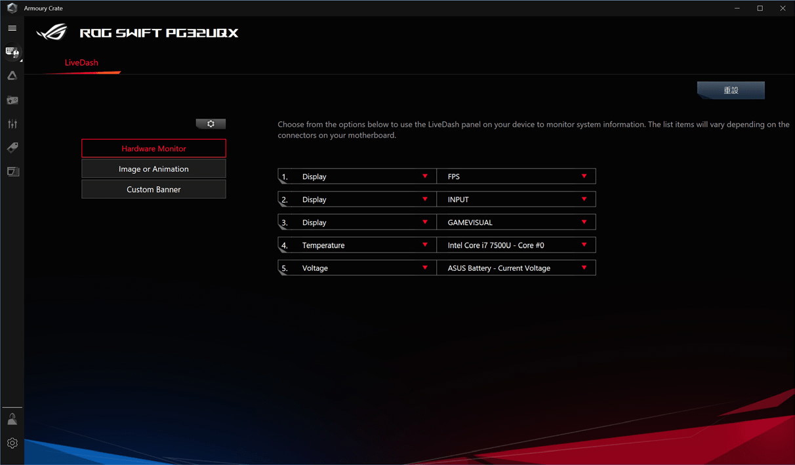The width and height of the screenshot is (795, 465).
Task: Select the Hardware Monitor mode
Action: tap(153, 149)
